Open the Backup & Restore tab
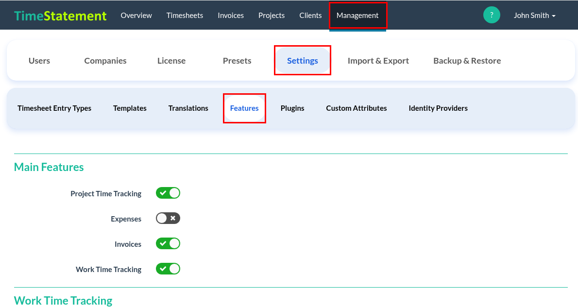The height and width of the screenshot is (308, 578). coord(467,61)
